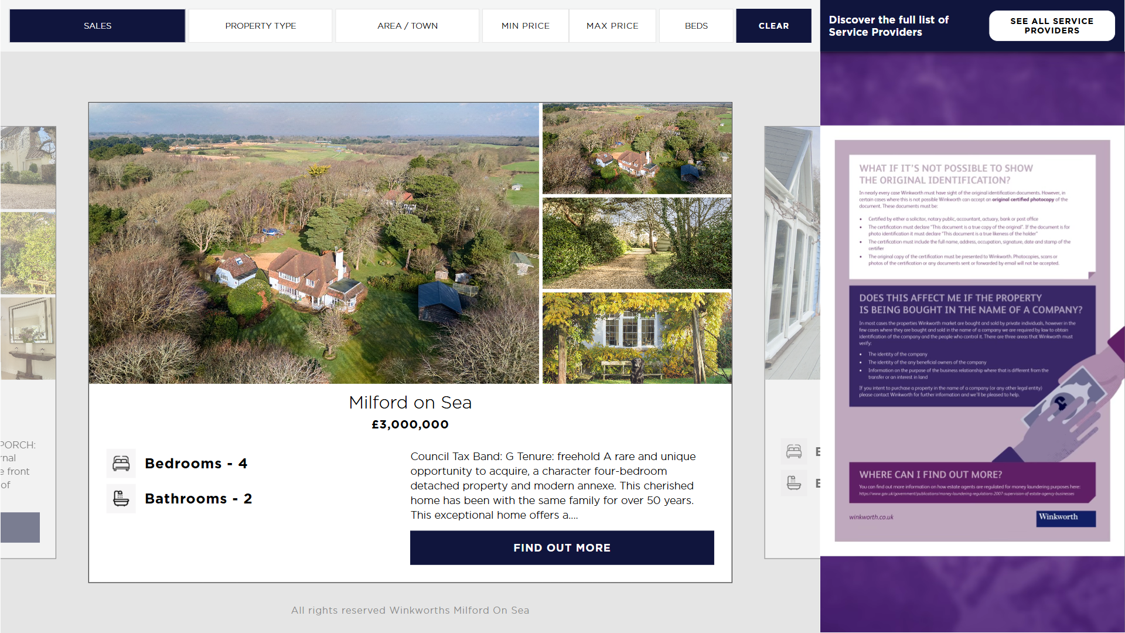The image size is (1125, 633).
Task: Expand the Property Type filter
Action: [261, 26]
